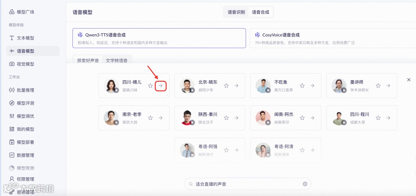The height and width of the screenshot is (196, 416).
Task: Favorite the 北京-晓东 voice with star
Action: coord(226,86)
